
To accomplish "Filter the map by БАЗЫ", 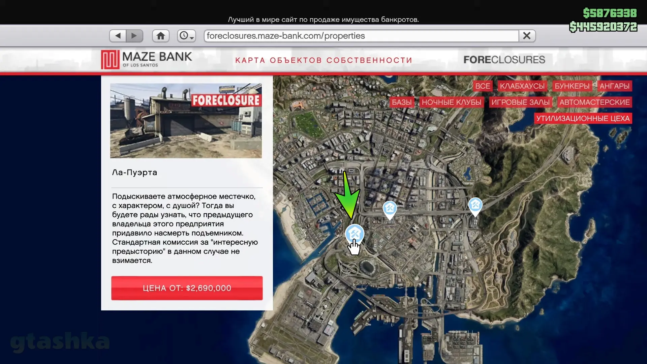I will click(x=402, y=102).
